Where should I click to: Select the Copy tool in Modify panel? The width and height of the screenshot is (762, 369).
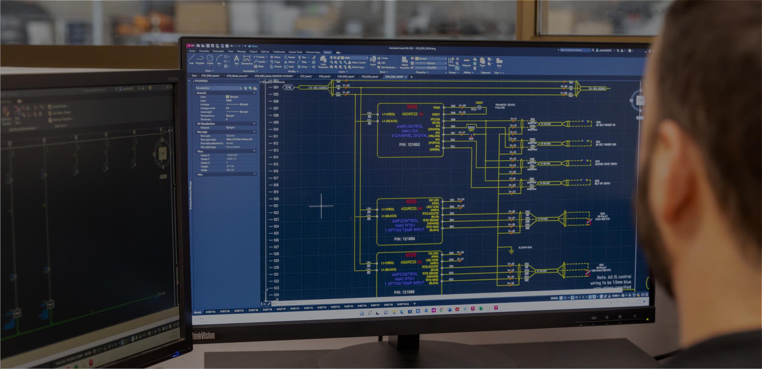[x=276, y=62]
